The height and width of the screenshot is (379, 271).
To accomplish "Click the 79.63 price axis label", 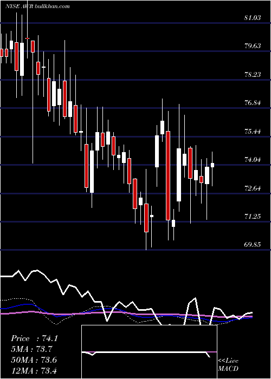I will (x=253, y=45).
